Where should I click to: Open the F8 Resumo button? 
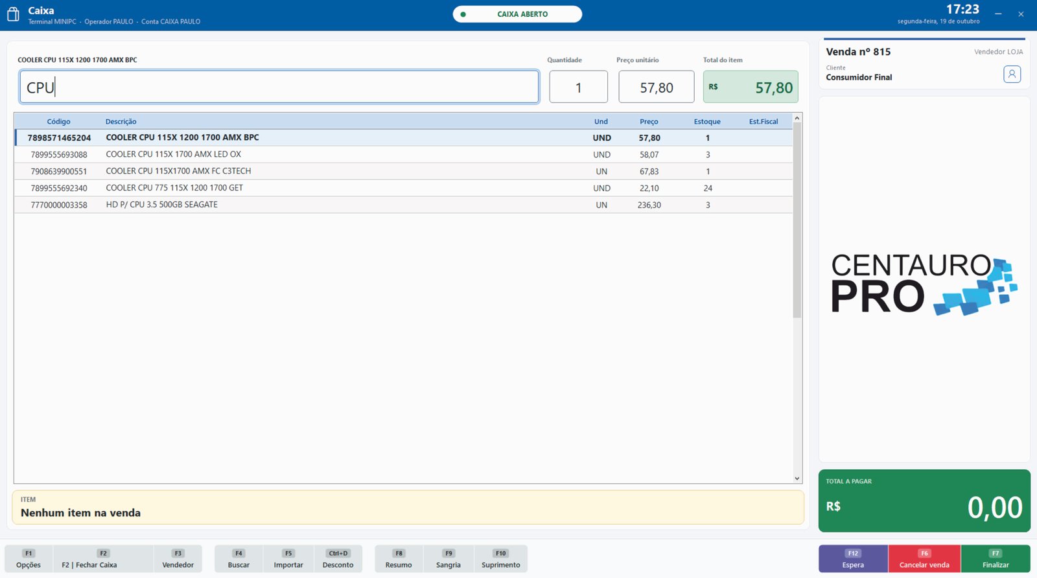[x=399, y=559]
